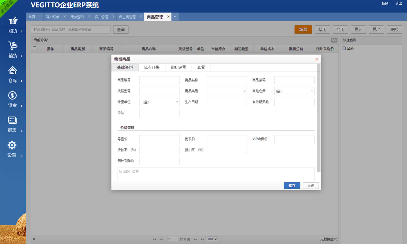The width and height of the screenshot is (407, 244).
Task: Click the grid settings gear at bottom-left
Action: 34,239
